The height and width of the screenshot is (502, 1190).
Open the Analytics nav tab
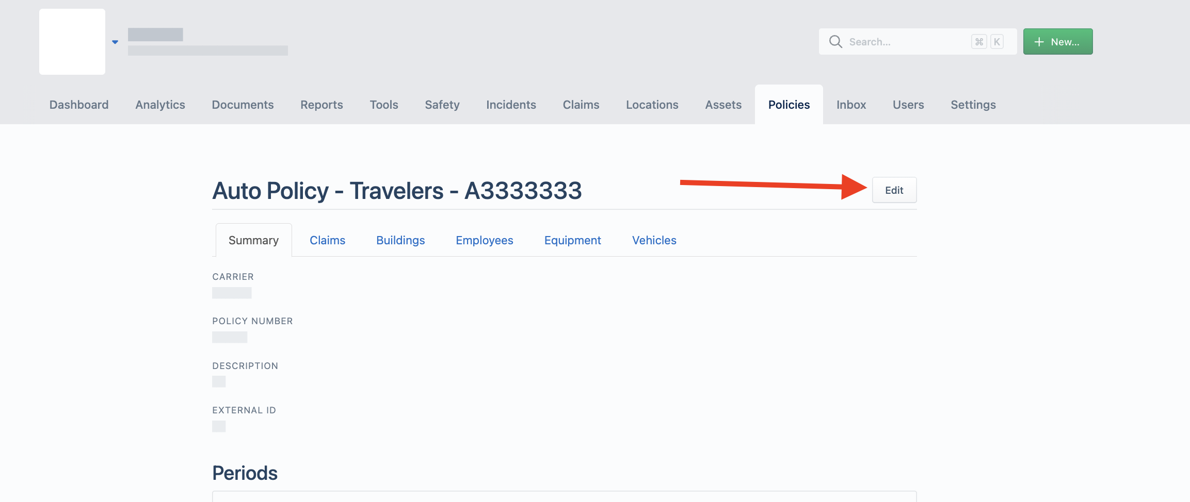click(x=160, y=105)
